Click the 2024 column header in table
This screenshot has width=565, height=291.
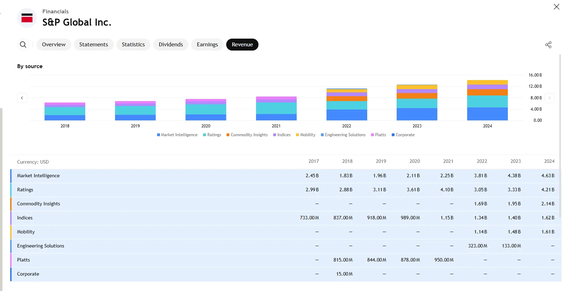[550, 161]
